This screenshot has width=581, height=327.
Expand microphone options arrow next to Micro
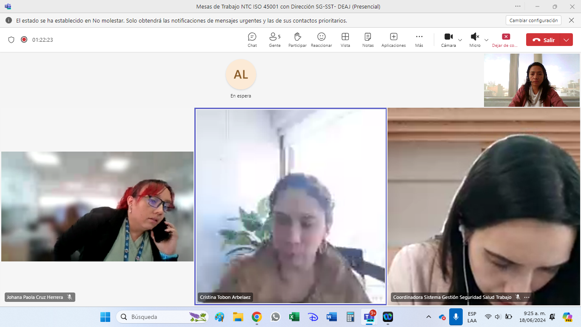[x=487, y=40]
